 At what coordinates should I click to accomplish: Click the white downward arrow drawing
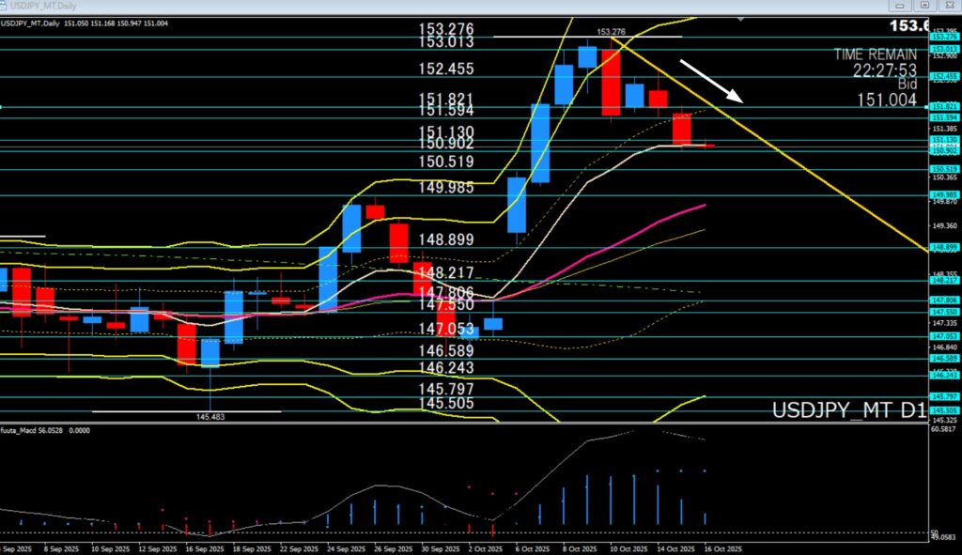coord(711,81)
